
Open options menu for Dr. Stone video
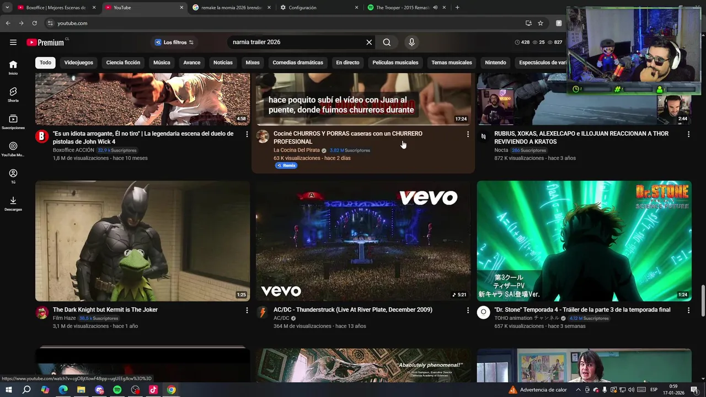click(x=688, y=310)
